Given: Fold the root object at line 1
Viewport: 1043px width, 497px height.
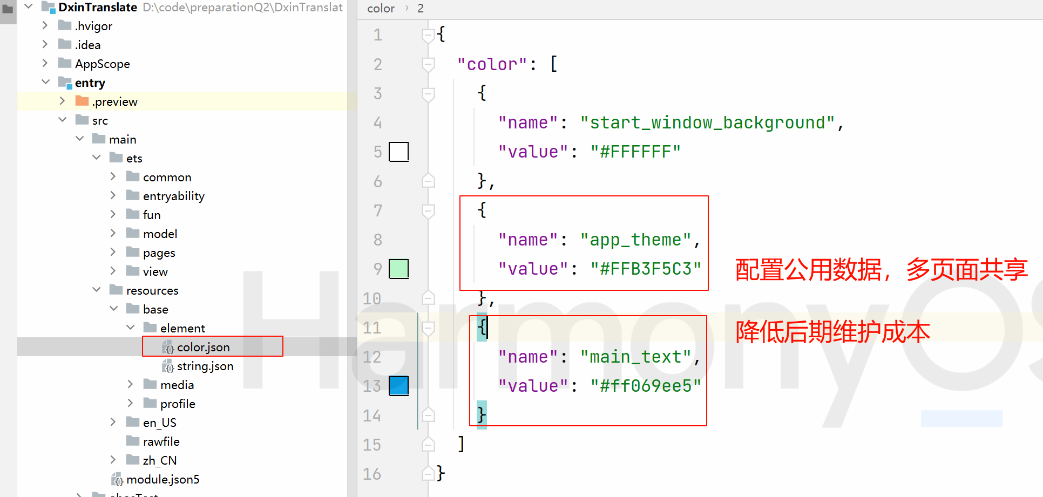Looking at the screenshot, I should 428,36.
